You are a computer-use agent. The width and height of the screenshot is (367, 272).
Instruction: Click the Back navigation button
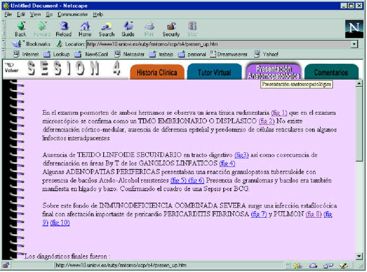tap(20, 28)
